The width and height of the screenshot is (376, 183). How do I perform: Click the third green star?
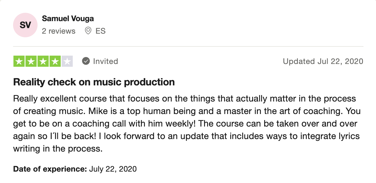point(43,61)
